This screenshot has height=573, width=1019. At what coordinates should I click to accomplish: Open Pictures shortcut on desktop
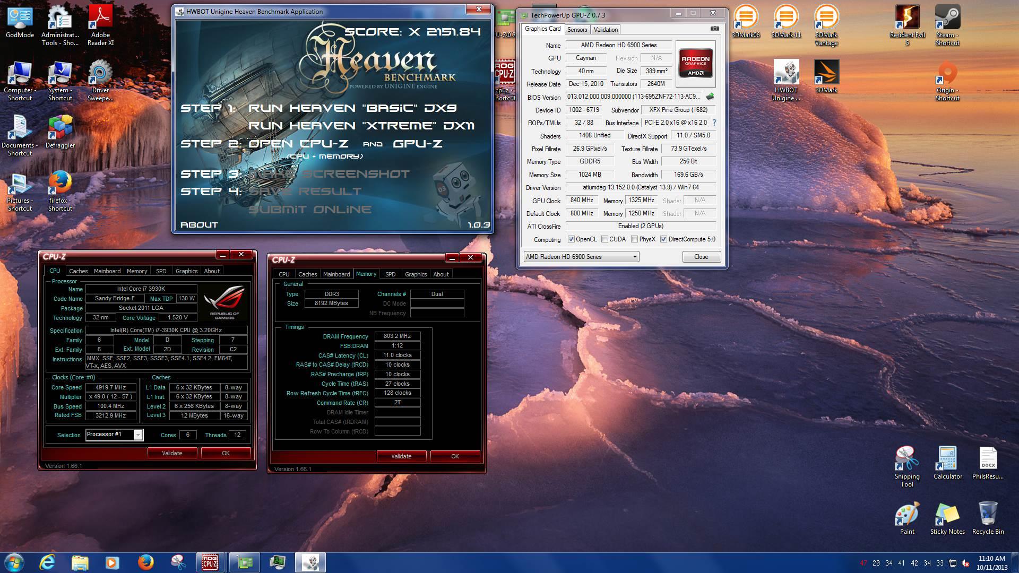point(20,191)
